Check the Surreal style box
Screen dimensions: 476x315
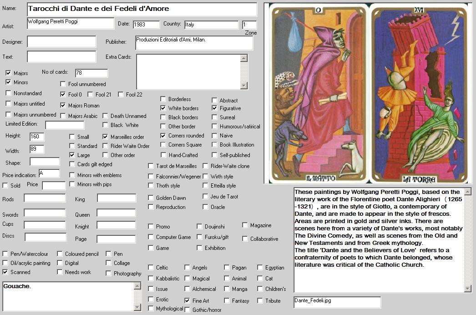214,117
